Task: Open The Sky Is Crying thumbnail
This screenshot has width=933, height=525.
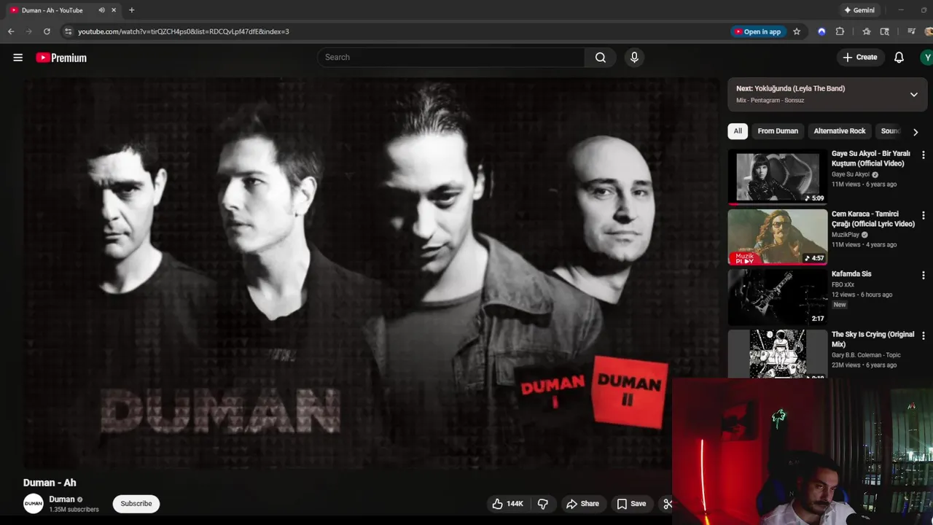Action: tap(778, 354)
